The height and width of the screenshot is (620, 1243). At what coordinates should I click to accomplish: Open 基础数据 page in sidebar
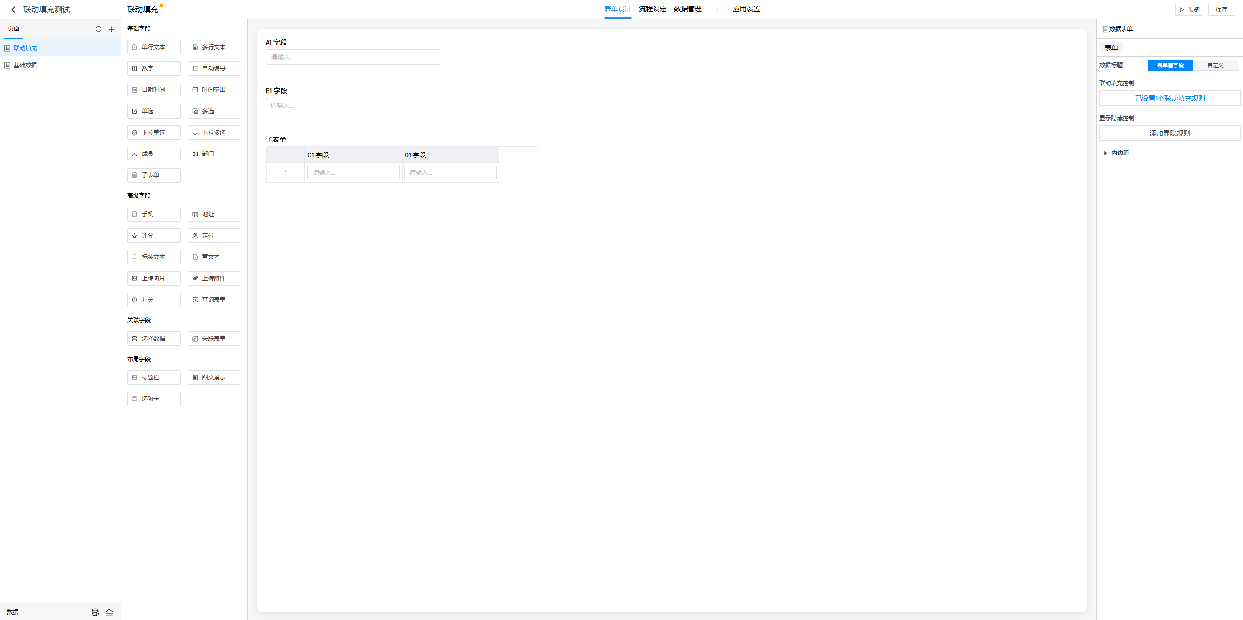point(25,65)
